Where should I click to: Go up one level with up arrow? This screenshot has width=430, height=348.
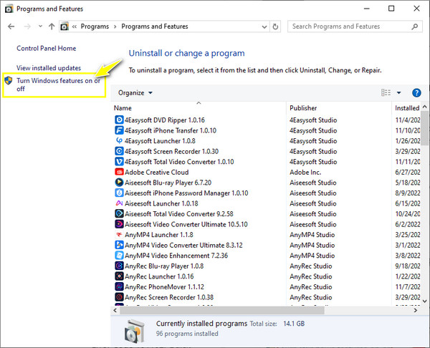pos(52,26)
